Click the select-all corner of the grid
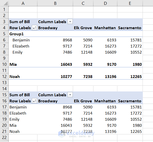 click(4, 3)
